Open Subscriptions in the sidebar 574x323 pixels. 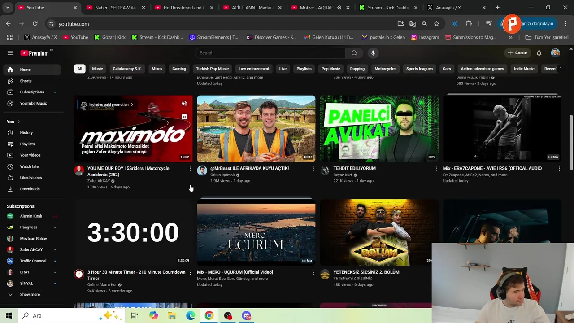(x=31, y=92)
